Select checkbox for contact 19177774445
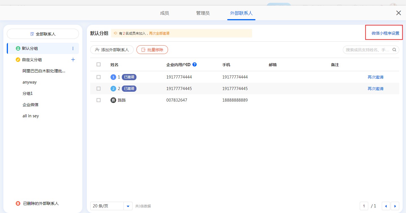 pos(98,89)
